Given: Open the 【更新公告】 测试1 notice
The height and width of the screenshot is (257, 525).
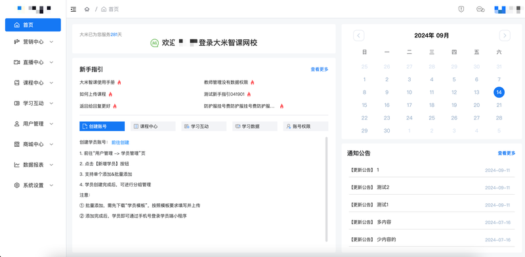Looking at the screenshot, I should point(432,205).
